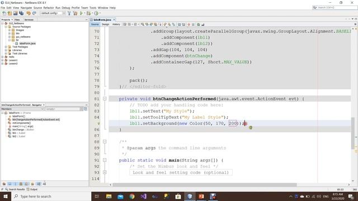
Task: Open the Members dropdown in Navigator
Action: [22, 109]
